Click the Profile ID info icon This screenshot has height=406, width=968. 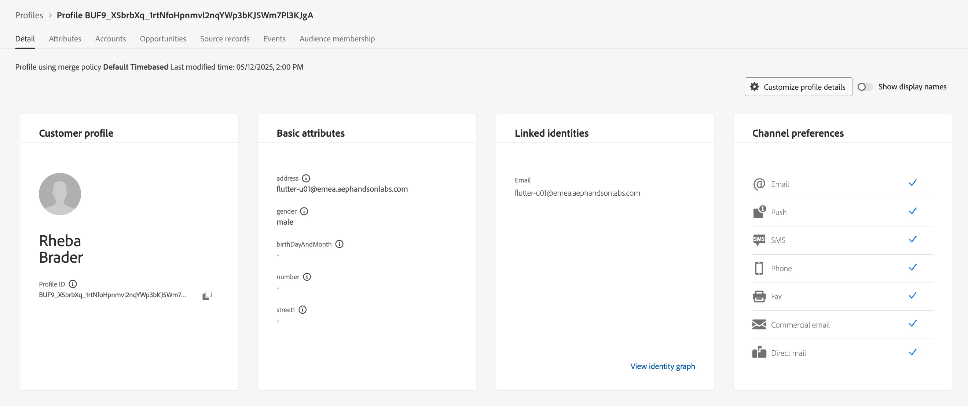click(x=73, y=284)
